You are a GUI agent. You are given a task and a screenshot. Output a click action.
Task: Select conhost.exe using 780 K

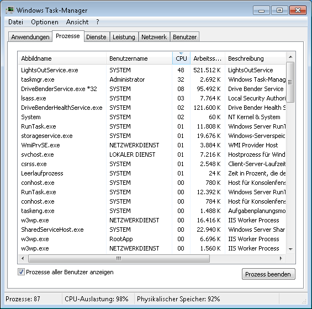pyautogui.click(x=152, y=183)
